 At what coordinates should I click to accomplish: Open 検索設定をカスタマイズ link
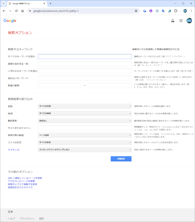click(x=20, y=187)
